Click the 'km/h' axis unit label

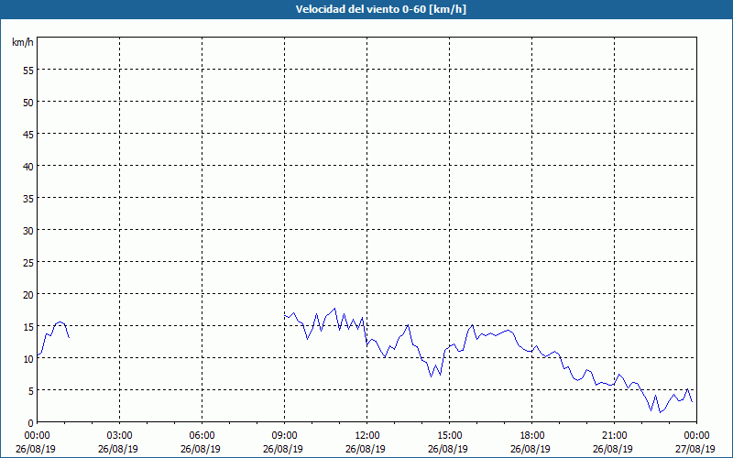coord(23,42)
